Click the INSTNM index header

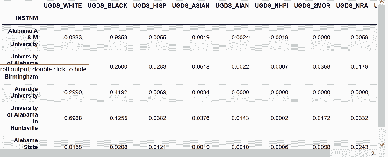click(x=27, y=18)
